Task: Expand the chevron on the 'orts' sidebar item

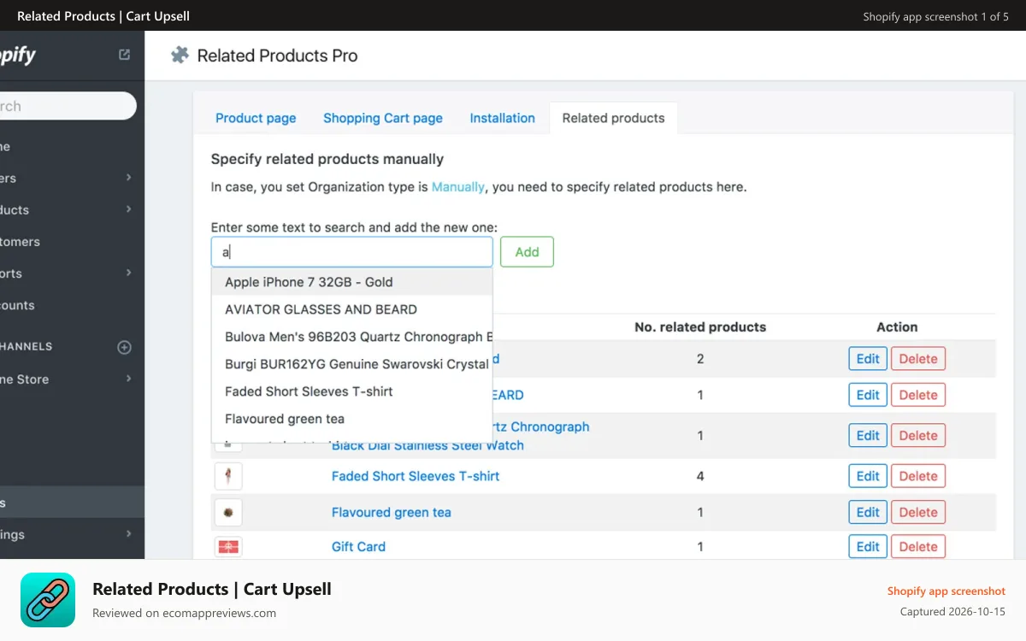Action: [128, 273]
